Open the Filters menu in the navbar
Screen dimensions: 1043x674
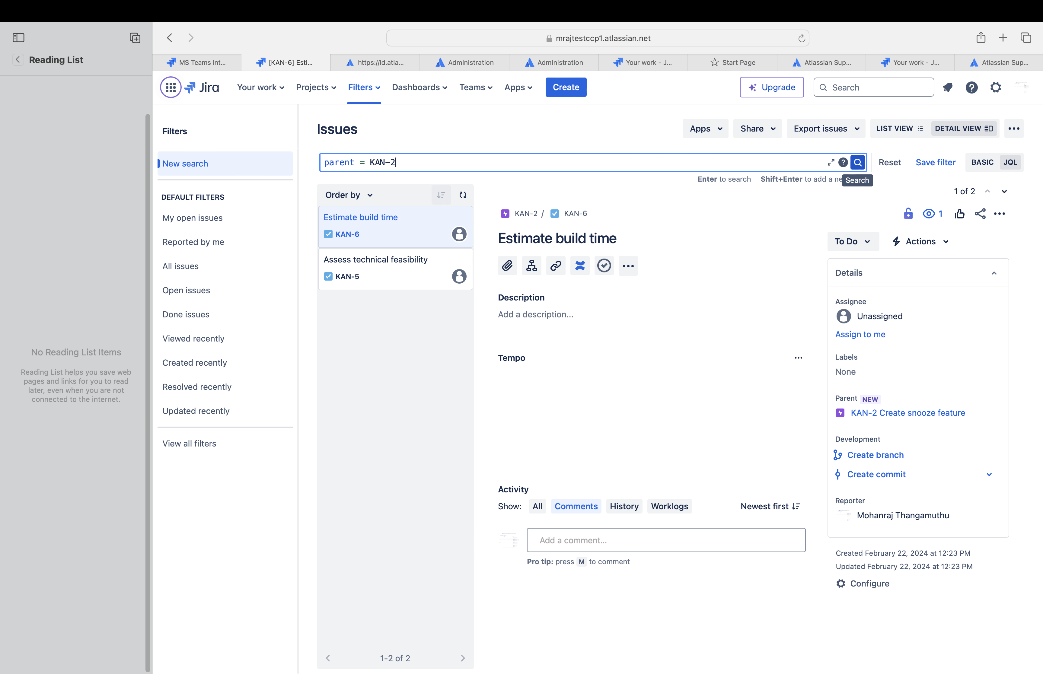coord(364,87)
